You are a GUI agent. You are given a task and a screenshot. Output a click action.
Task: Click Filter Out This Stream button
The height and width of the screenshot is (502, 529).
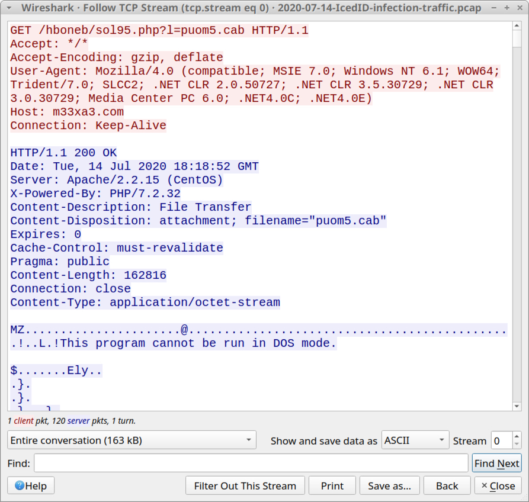(245, 486)
